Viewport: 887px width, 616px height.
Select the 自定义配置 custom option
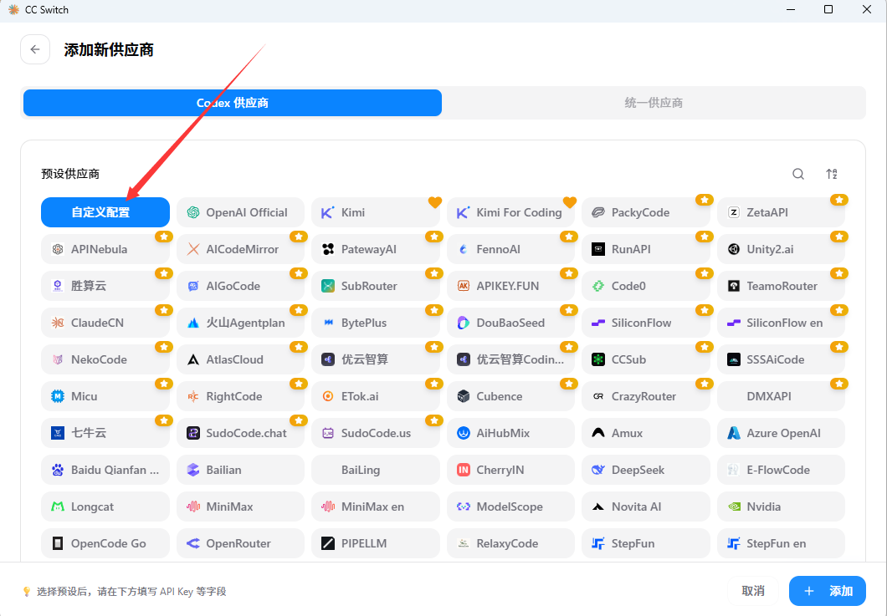(105, 212)
